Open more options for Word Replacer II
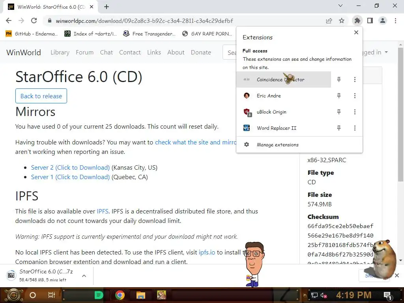This screenshot has height=303, width=404. 355,128
